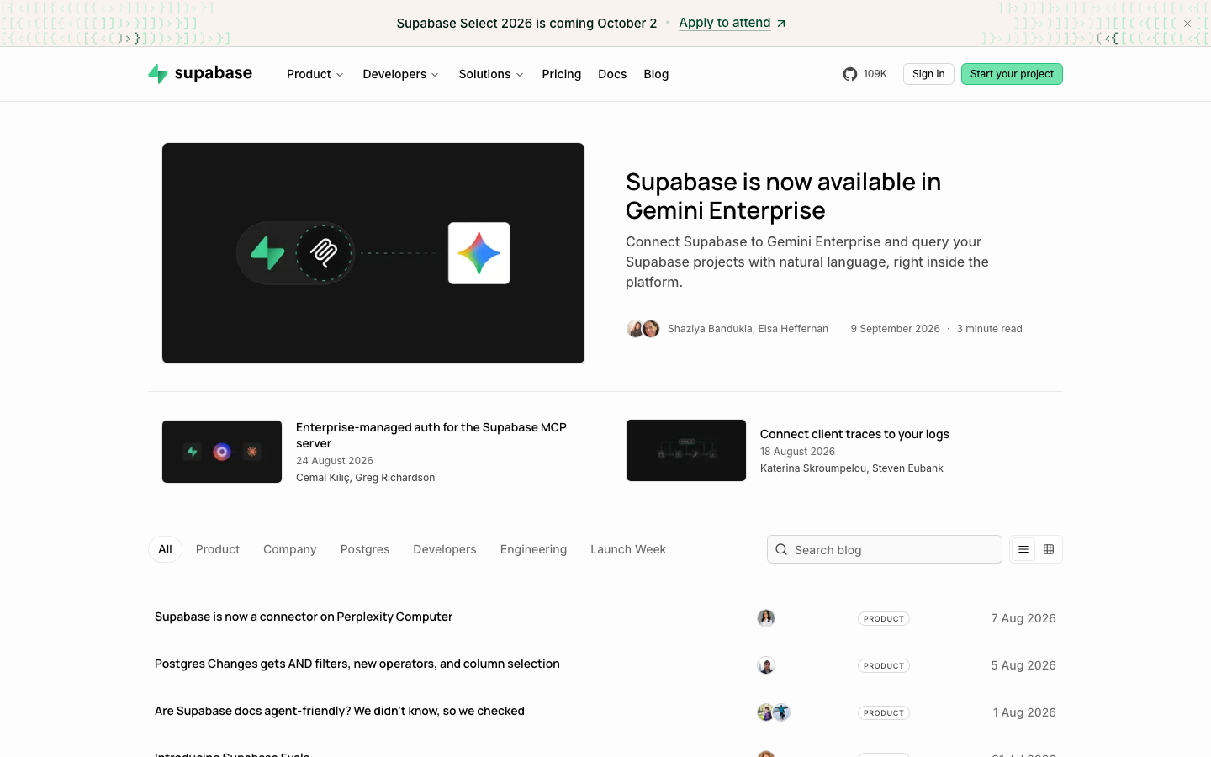Click Shaziya Bandukia, Elsa Heffernan author names
Screen dimensions: 1211x757
[748, 329]
